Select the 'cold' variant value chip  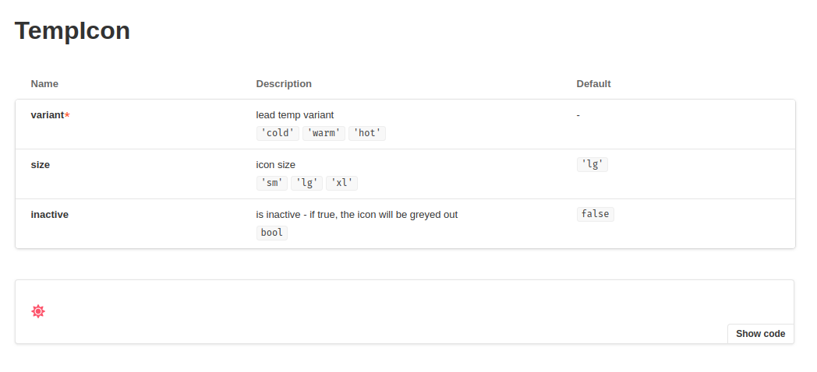point(278,133)
